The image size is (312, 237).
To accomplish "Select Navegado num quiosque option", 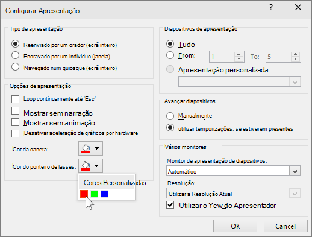I will pyautogui.click(x=16, y=67).
